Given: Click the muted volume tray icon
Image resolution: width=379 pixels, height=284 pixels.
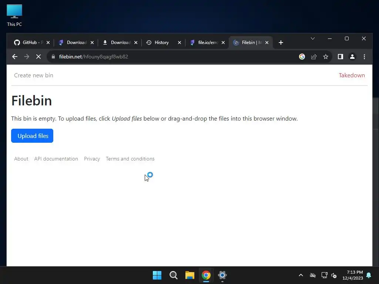Looking at the screenshot, I should (x=334, y=275).
